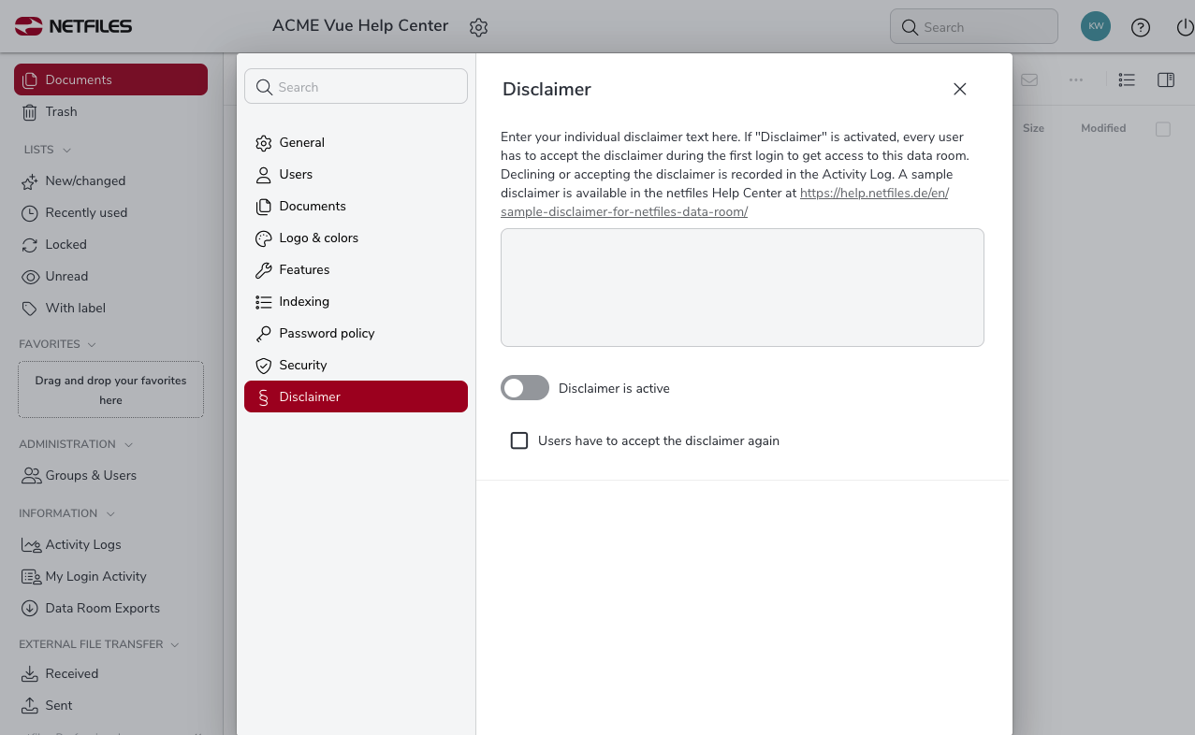The height and width of the screenshot is (735, 1195).
Task: Click the power logout icon
Action: [x=1184, y=27]
